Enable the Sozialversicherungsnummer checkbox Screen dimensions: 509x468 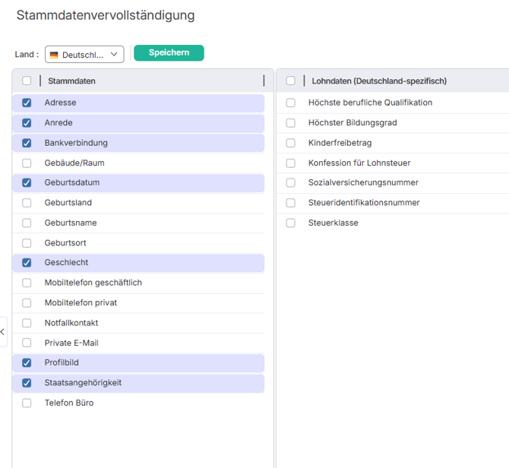[x=290, y=183]
